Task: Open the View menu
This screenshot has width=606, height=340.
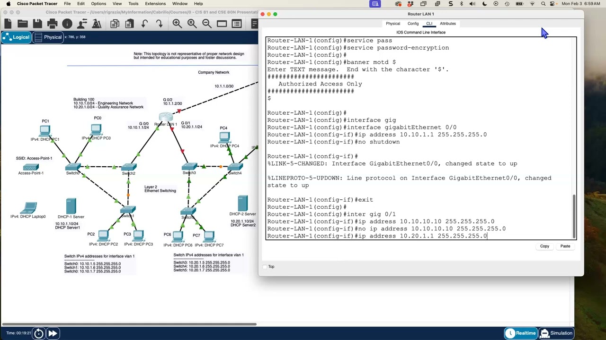Action: (x=117, y=4)
